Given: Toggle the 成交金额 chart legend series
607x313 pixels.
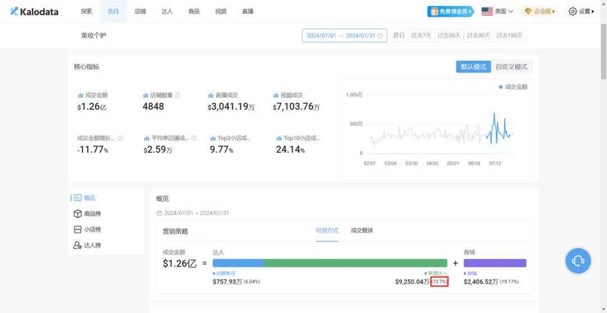Looking at the screenshot, I should pyautogui.click(x=513, y=87).
